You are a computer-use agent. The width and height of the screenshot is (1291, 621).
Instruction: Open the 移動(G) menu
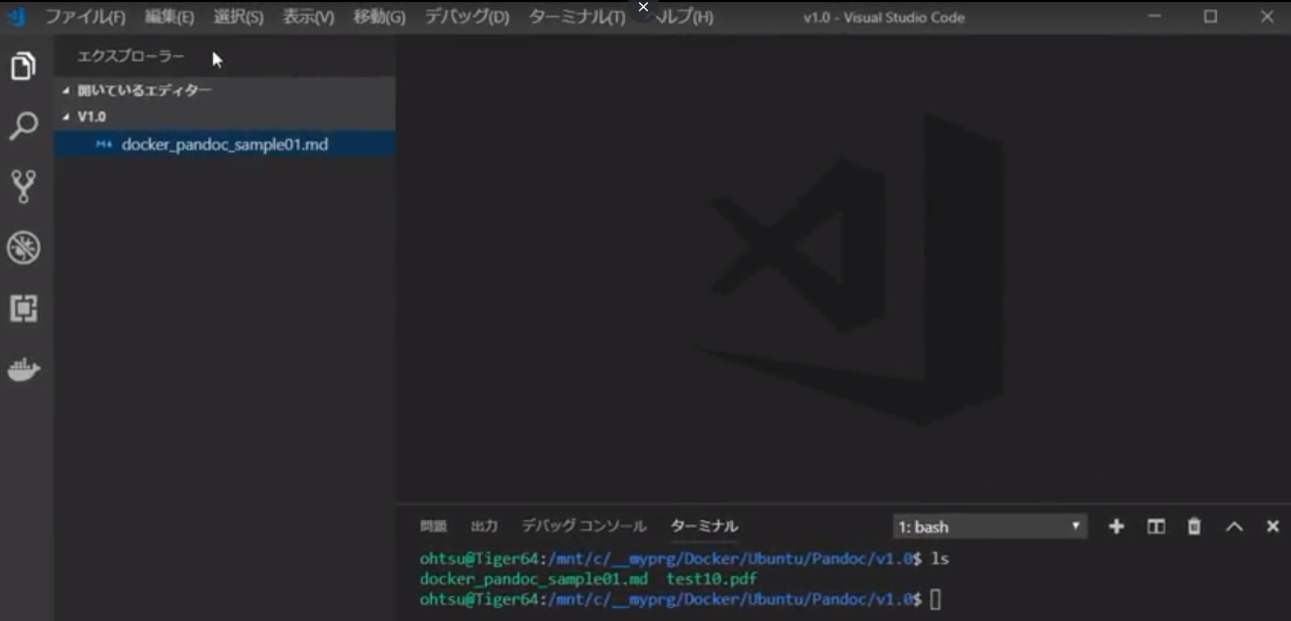click(380, 17)
